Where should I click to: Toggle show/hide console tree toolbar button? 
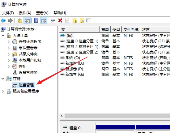pyautogui.click(x=27, y=20)
